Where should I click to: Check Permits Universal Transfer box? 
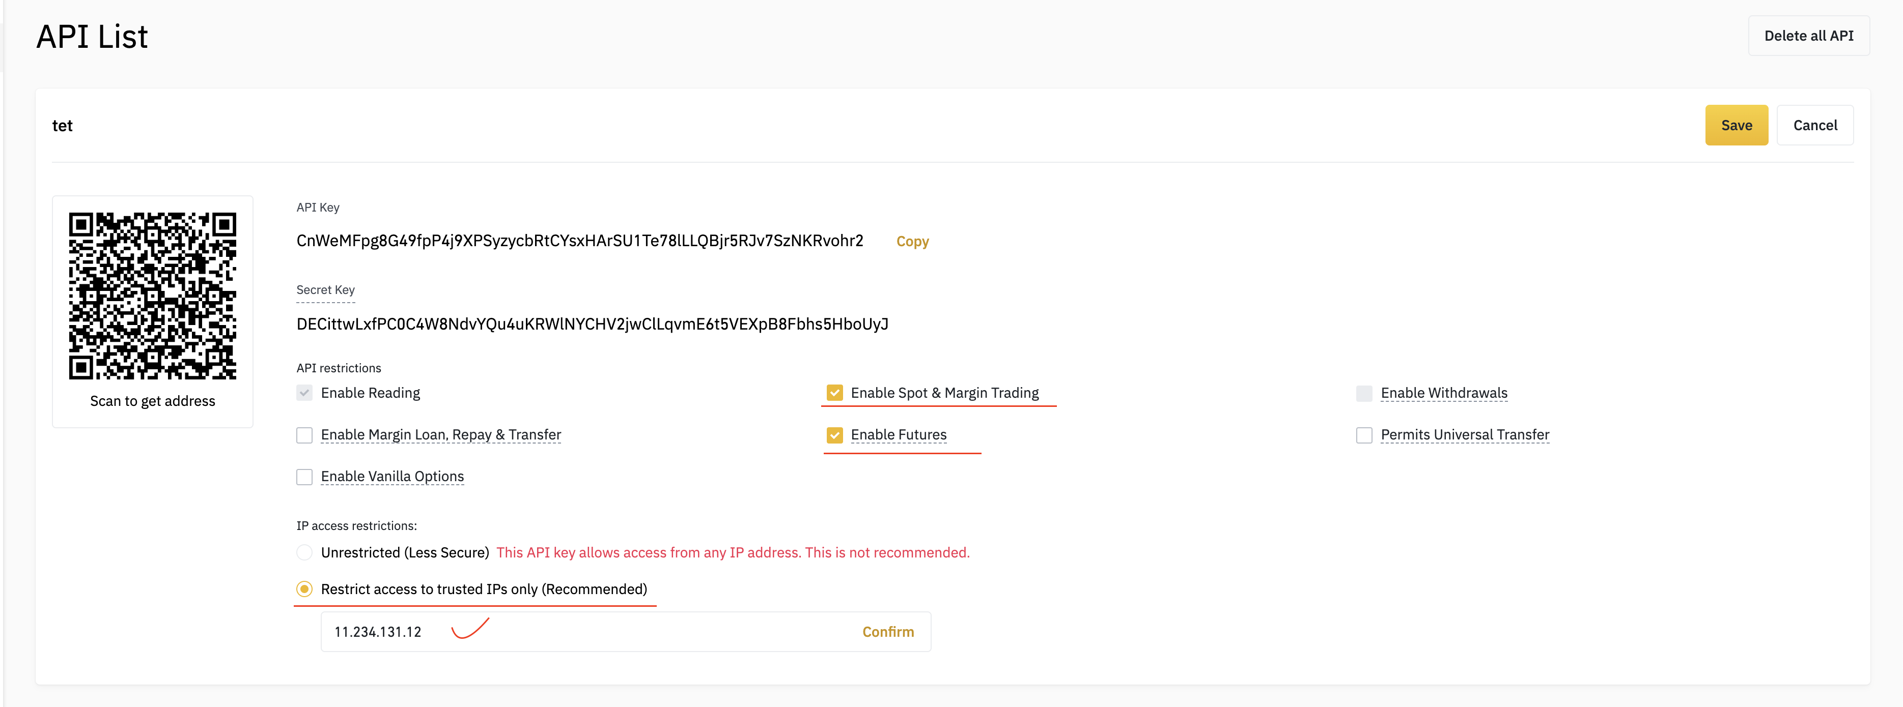click(1364, 435)
